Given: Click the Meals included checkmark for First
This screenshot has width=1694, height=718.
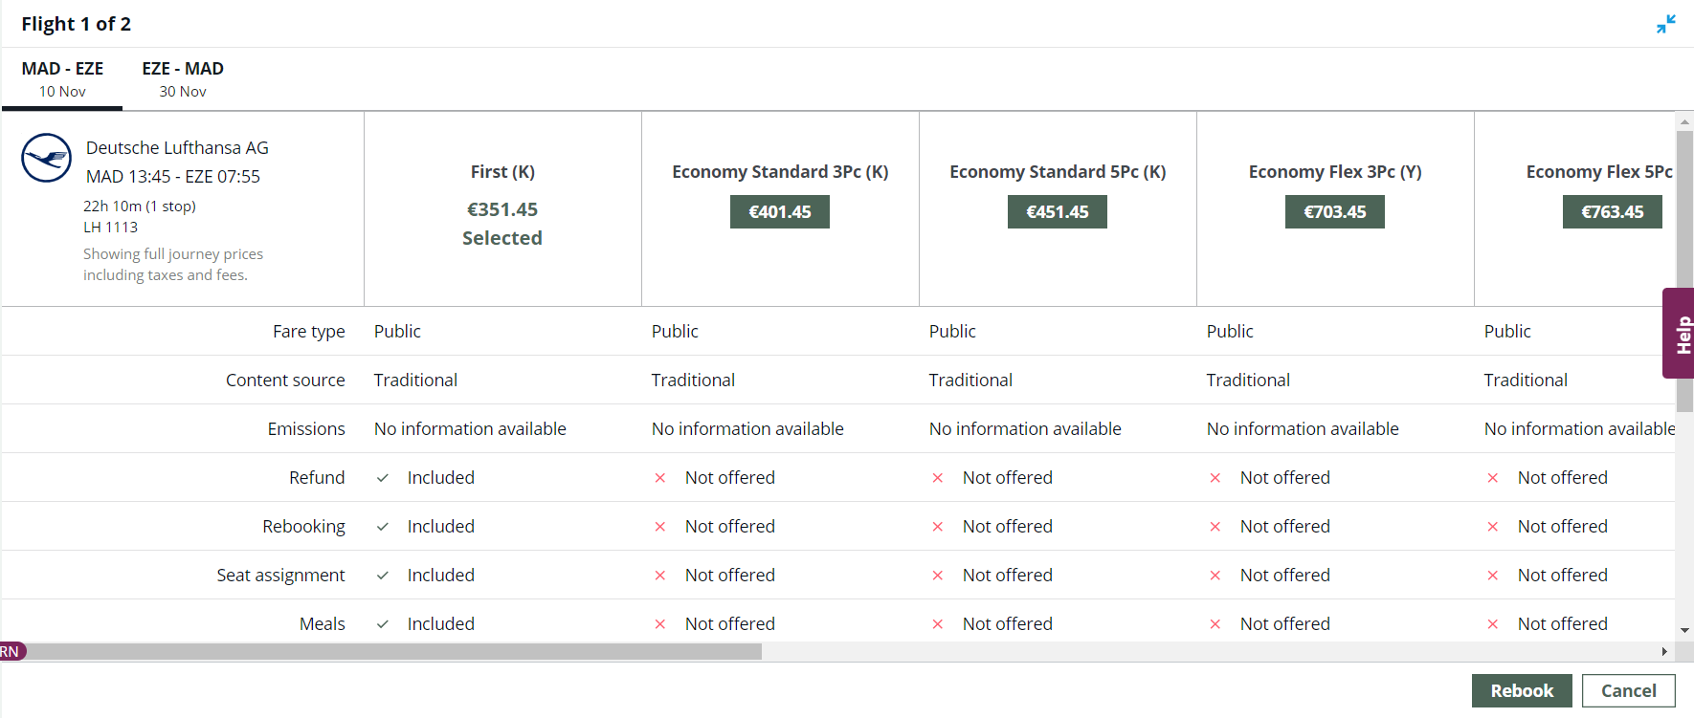Looking at the screenshot, I should pos(383,624).
